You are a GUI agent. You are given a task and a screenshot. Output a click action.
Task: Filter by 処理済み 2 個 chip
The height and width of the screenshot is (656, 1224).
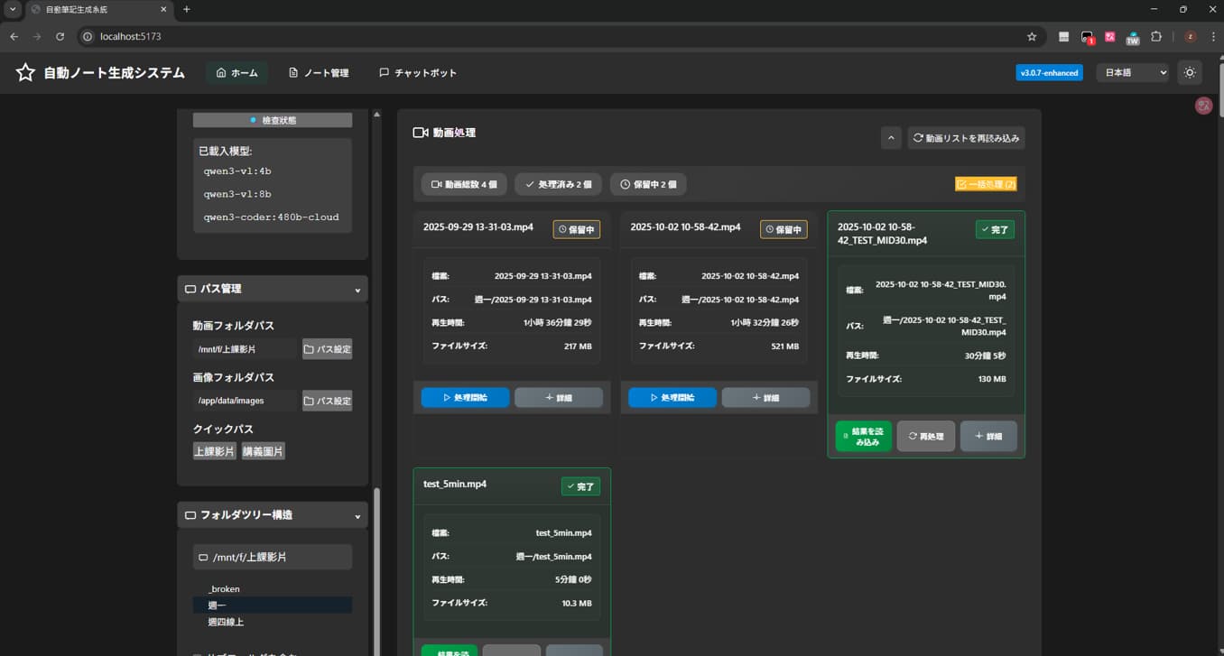click(x=557, y=184)
